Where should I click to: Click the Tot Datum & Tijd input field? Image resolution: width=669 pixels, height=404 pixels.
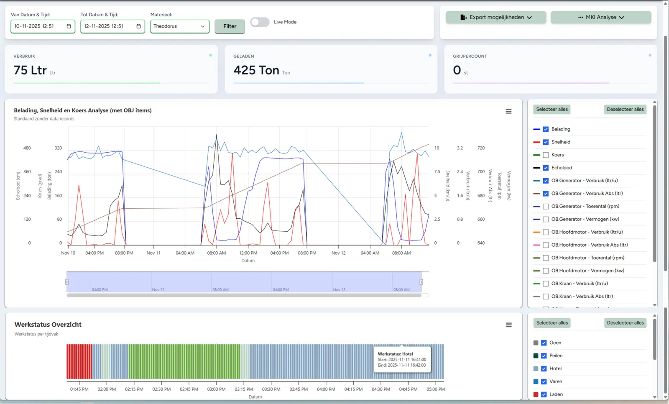coord(112,26)
